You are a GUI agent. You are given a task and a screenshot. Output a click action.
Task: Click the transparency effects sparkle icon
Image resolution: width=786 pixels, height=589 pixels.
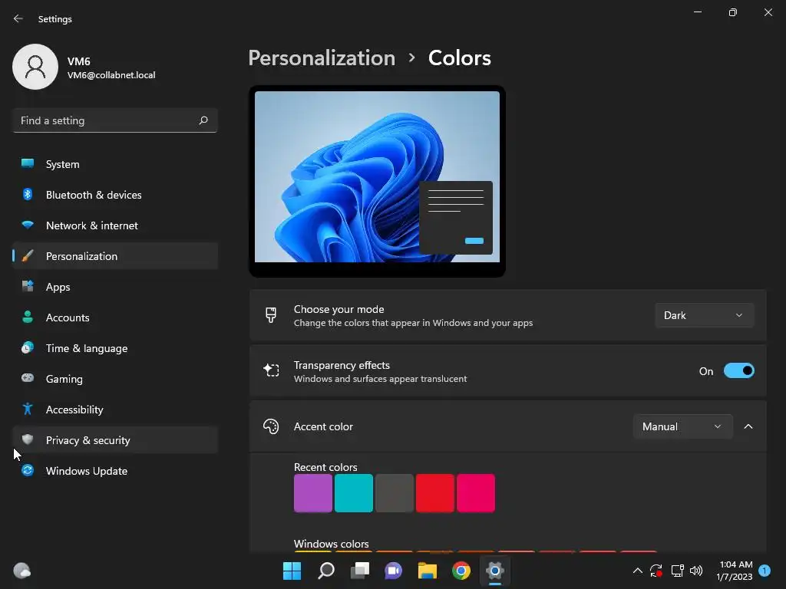tap(271, 370)
